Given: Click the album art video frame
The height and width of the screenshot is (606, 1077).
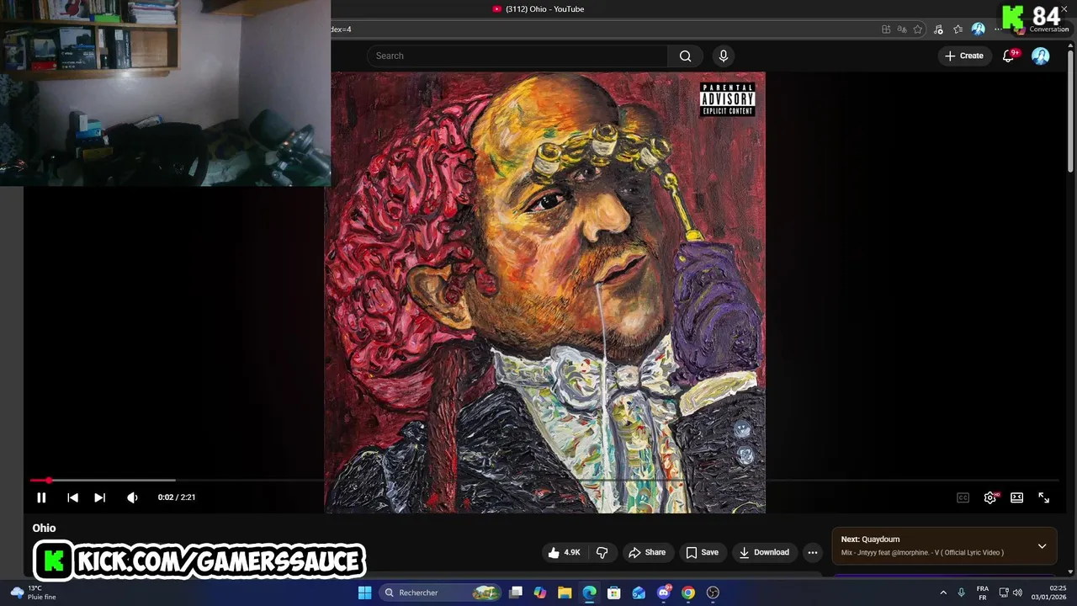Looking at the screenshot, I should point(545,292).
